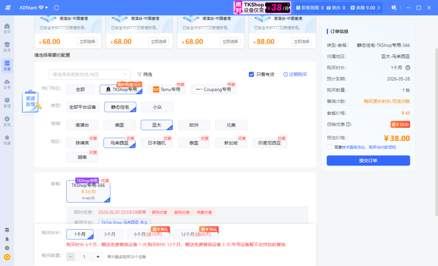Check the 同意技术服务协议 agreement checkbox

tap(329, 147)
